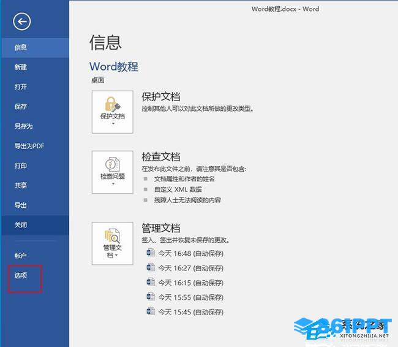Click the 管理文档 section heading
This screenshot has width=398, height=347.
(x=161, y=228)
